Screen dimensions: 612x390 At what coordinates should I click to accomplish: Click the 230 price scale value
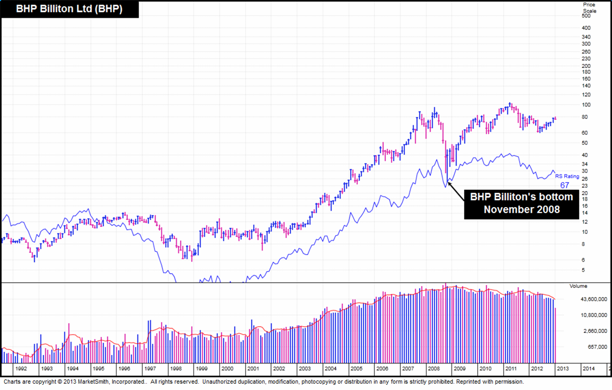pos(586,59)
